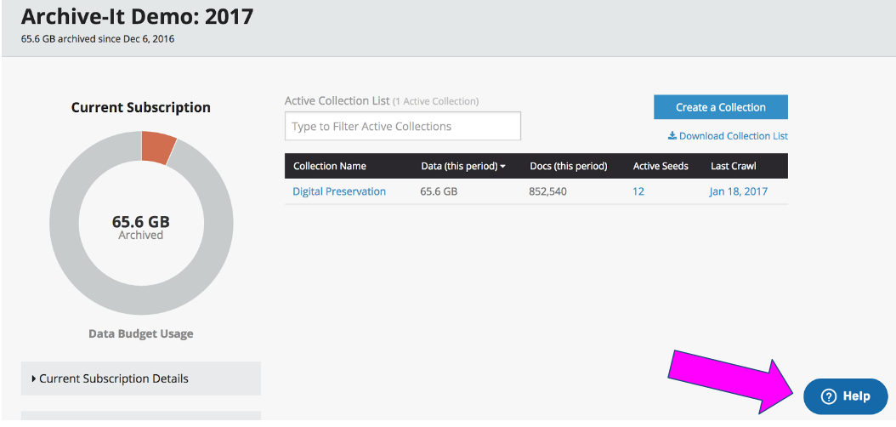
Task: Open the Digital Preservation collection
Action: (x=339, y=191)
